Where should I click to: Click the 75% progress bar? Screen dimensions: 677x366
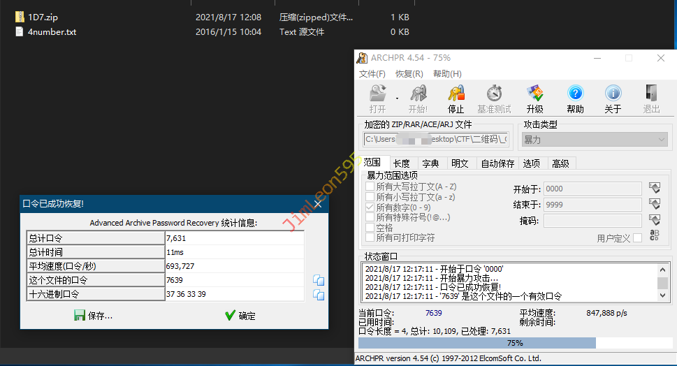(514, 343)
